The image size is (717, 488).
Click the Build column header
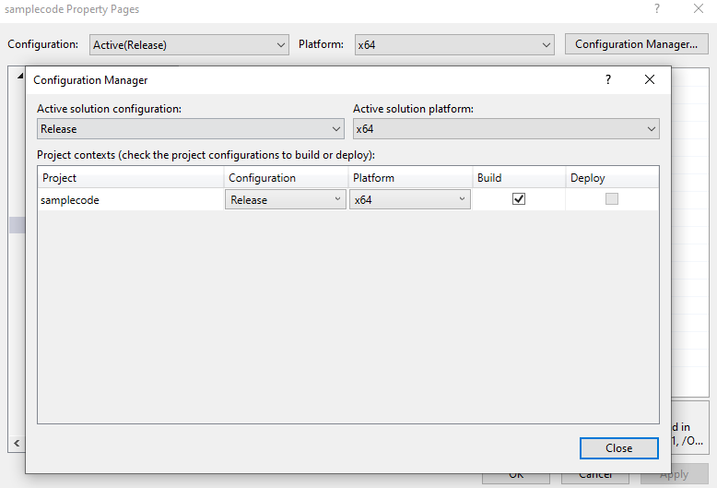[x=518, y=178]
